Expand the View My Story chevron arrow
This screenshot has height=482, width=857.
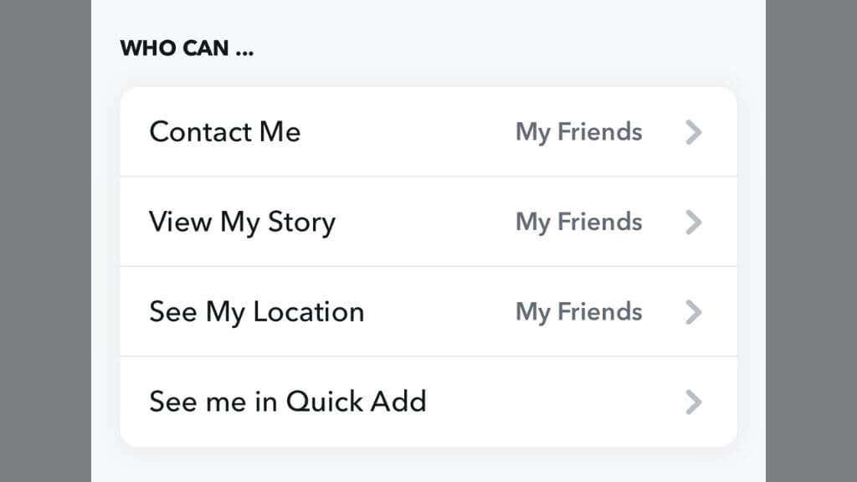693,222
